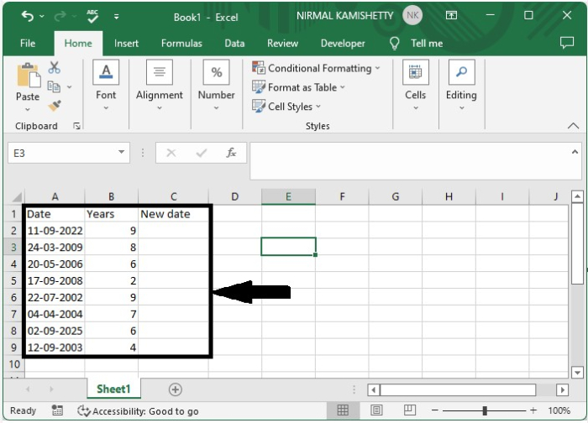
Task: Switch to the Developer tab
Action: 343,43
